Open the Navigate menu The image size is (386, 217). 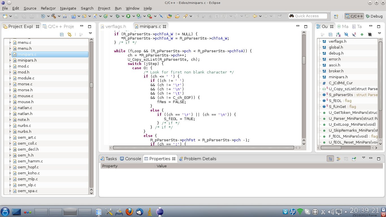tap(68, 8)
